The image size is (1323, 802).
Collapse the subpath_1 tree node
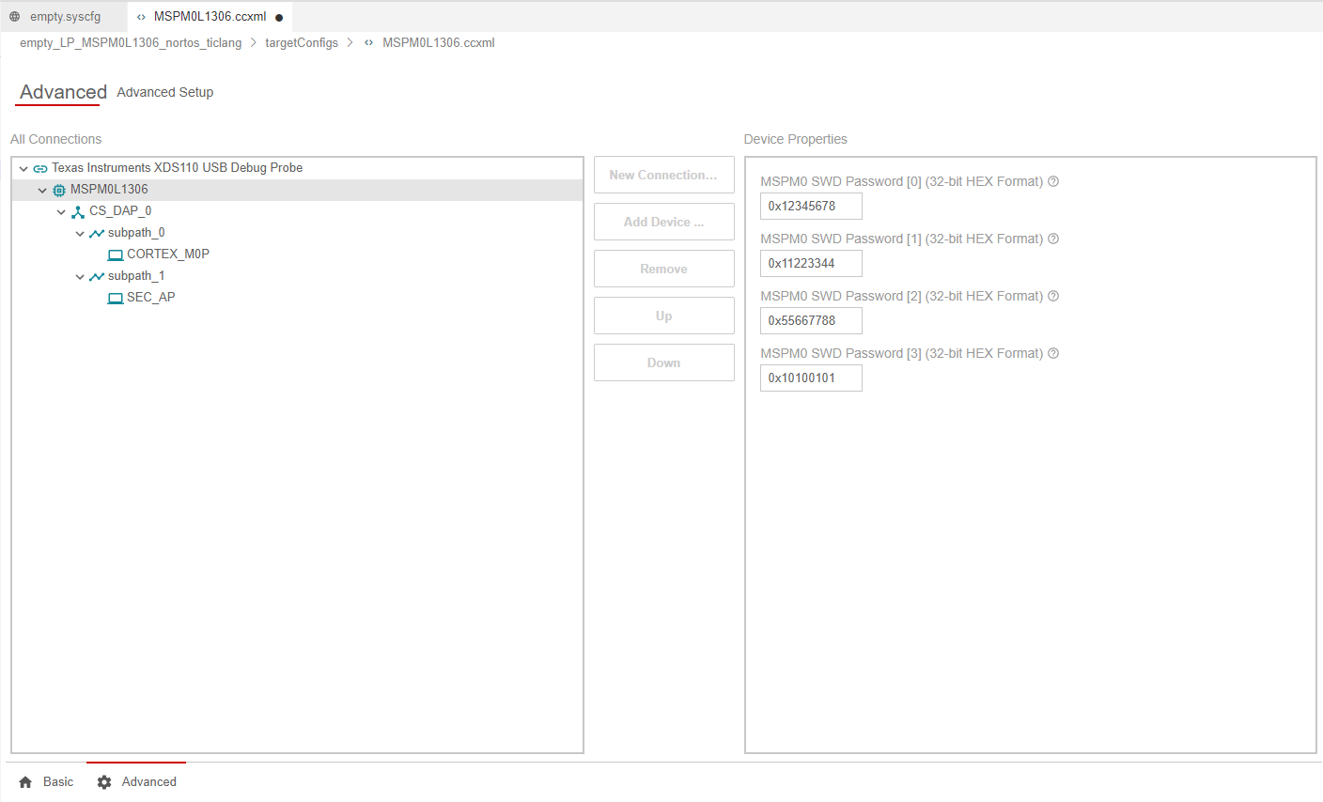80,277
